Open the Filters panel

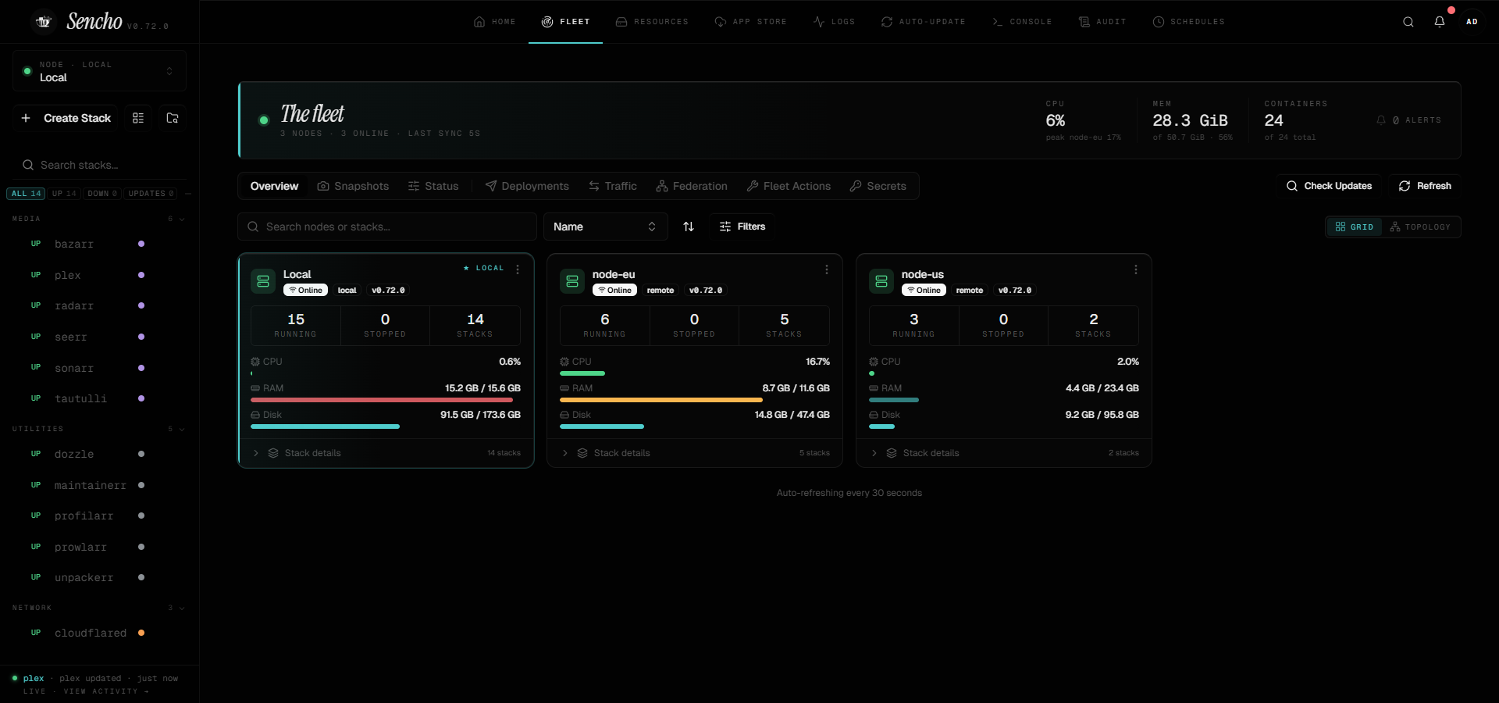pyautogui.click(x=742, y=227)
